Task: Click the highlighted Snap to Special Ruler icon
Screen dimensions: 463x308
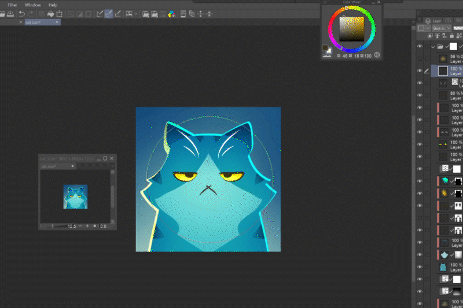Action: click(x=109, y=13)
